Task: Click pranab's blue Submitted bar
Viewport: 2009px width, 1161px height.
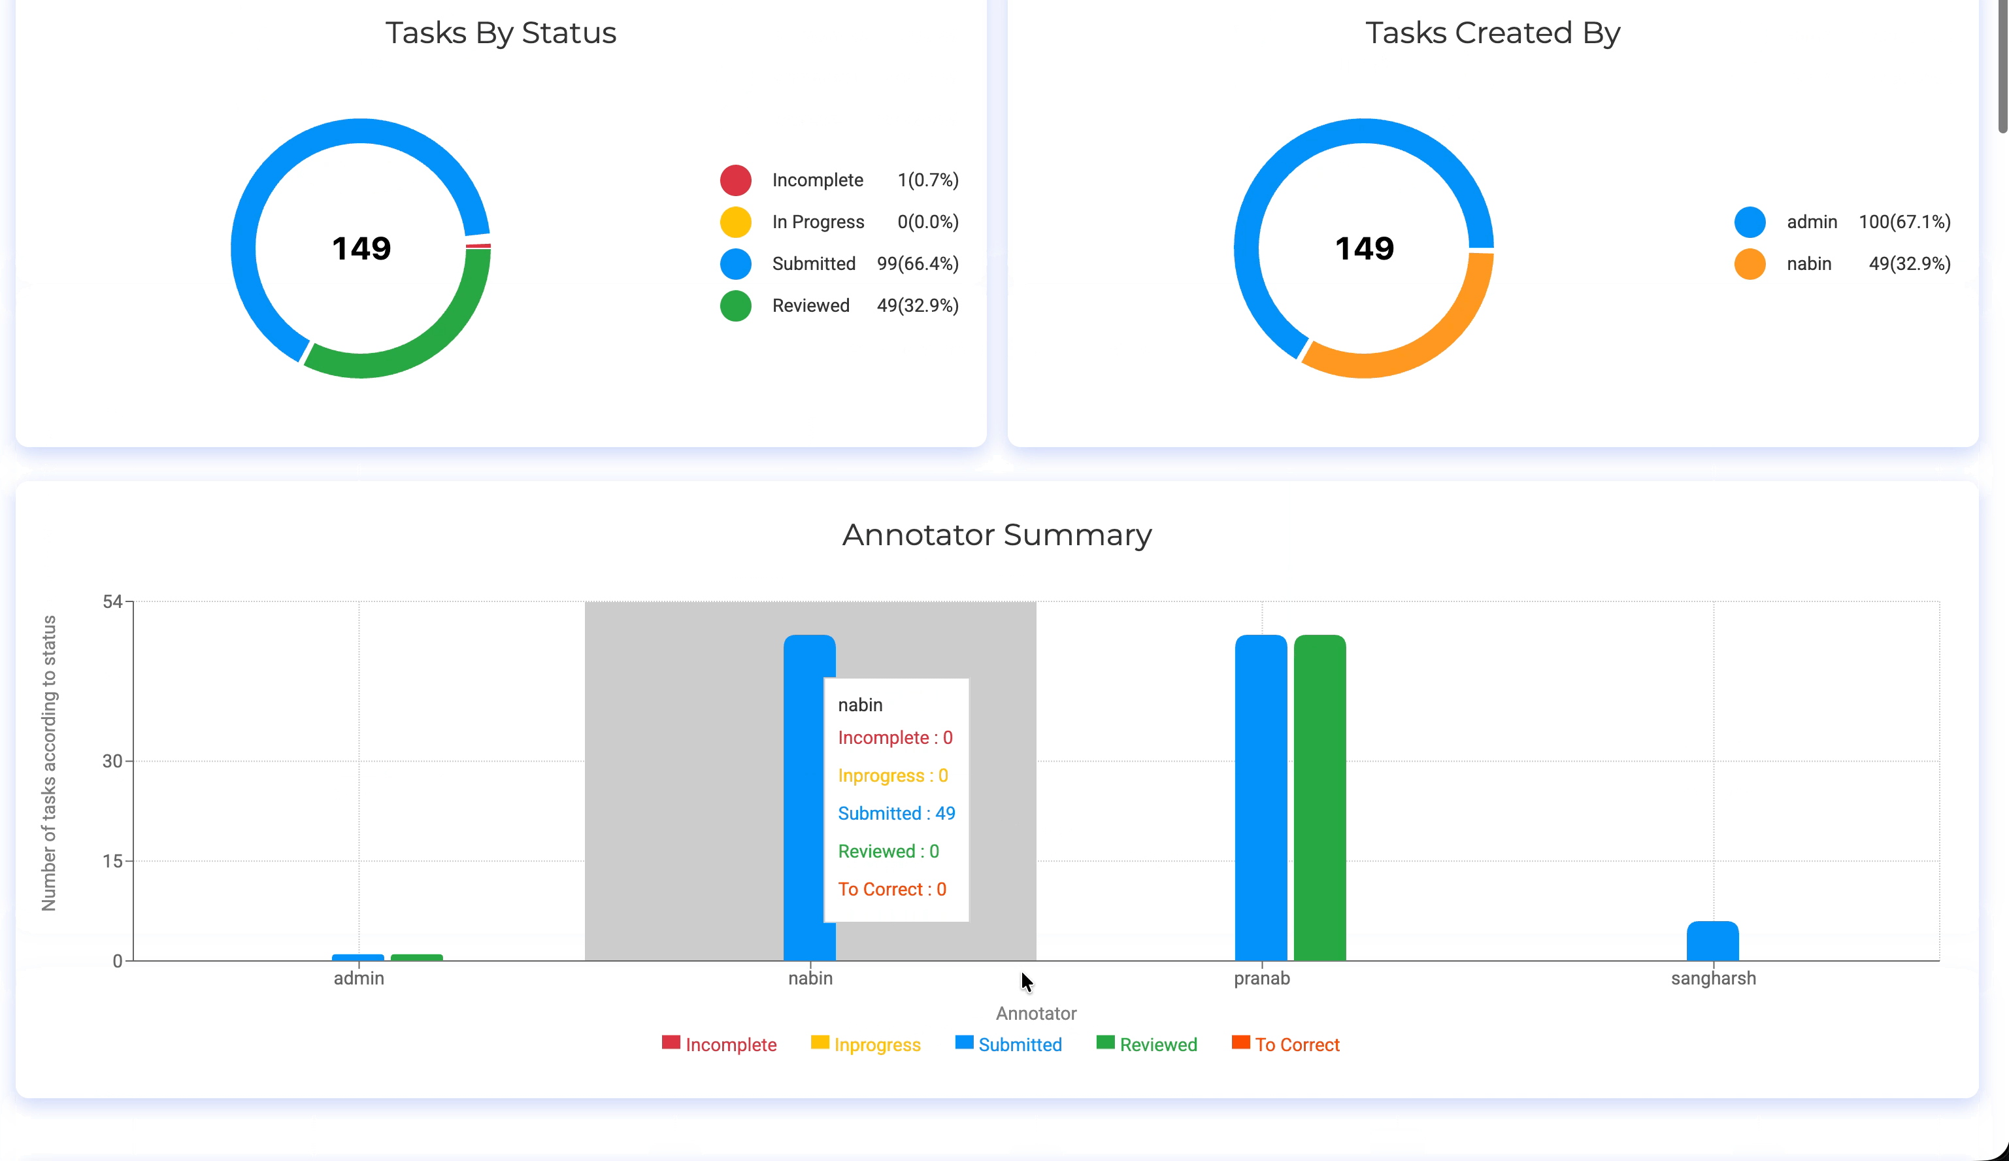Action: click(1261, 798)
